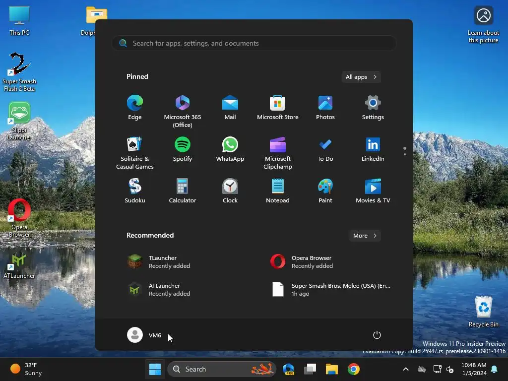Image resolution: width=508 pixels, height=381 pixels.
Task: Open Edge Preview on taskbar
Action: tap(288, 369)
